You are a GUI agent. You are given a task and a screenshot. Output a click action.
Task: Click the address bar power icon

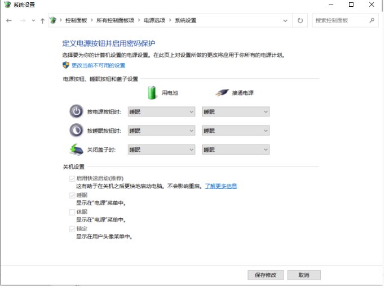click(x=53, y=20)
